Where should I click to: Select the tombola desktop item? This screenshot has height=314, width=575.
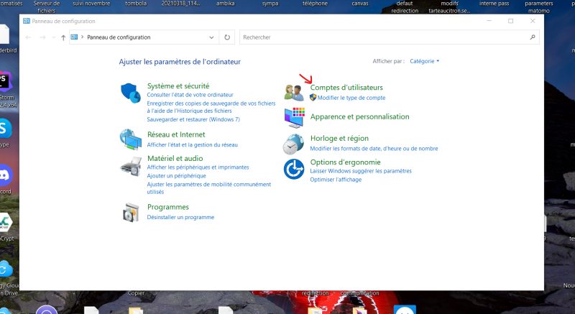tap(136, 4)
